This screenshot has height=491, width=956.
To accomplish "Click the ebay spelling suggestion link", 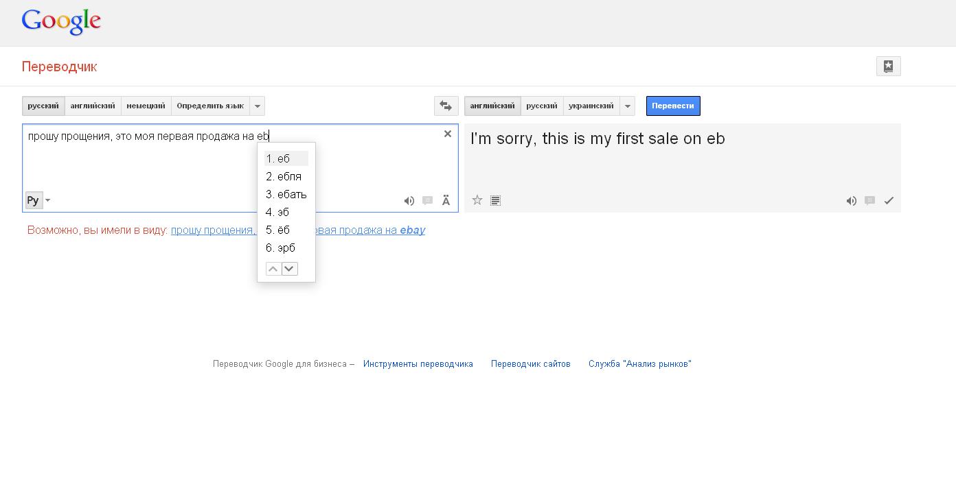I will click(x=412, y=230).
